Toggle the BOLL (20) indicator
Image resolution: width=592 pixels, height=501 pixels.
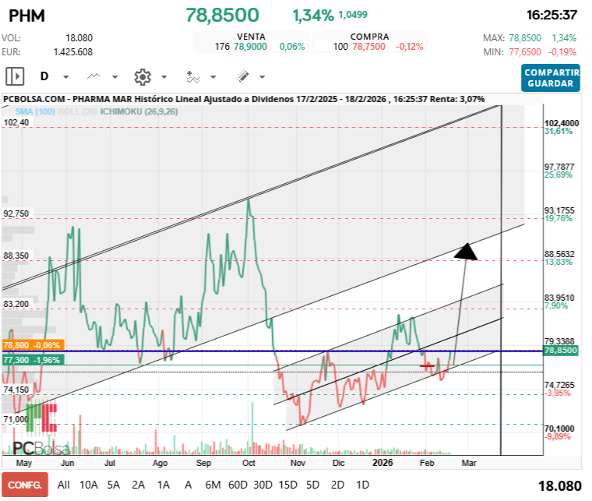(67, 111)
